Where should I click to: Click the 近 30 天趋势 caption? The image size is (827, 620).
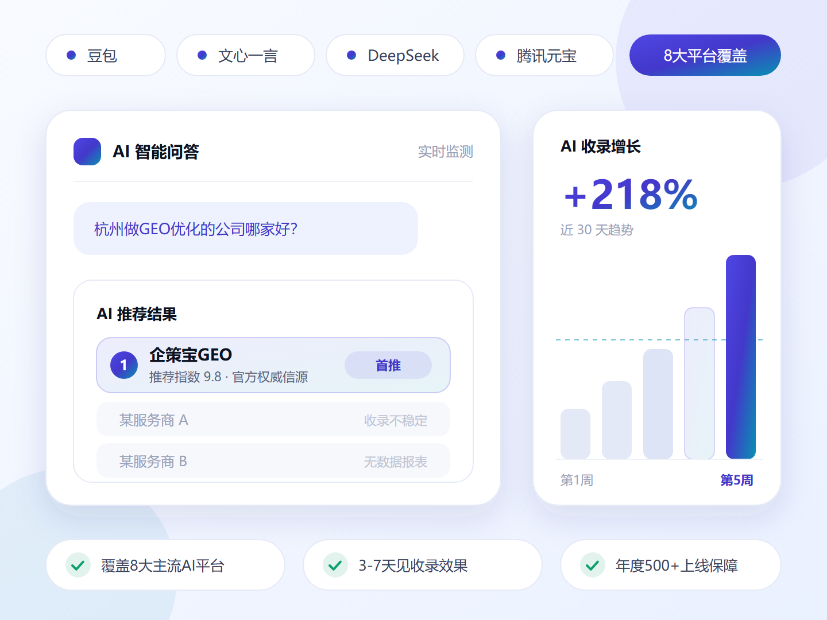click(x=597, y=230)
